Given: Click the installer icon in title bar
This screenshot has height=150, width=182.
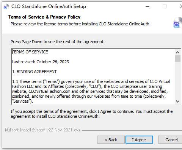Looking at the screenshot, I should 6,6.
